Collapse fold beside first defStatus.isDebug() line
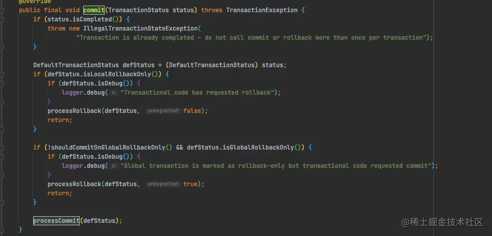 coord(2,83)
